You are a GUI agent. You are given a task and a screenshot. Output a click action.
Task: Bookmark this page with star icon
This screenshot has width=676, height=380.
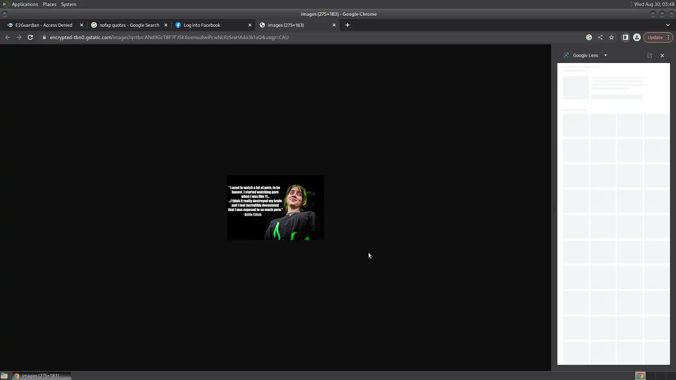coord(612,37)
